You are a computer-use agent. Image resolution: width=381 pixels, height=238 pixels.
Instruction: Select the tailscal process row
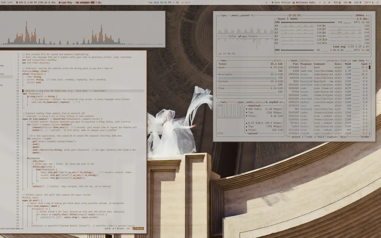(328, 109)
